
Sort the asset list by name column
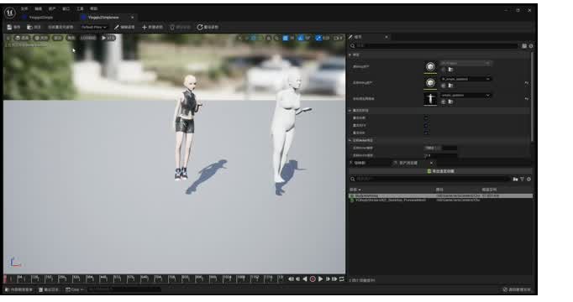tap(355, 190)
